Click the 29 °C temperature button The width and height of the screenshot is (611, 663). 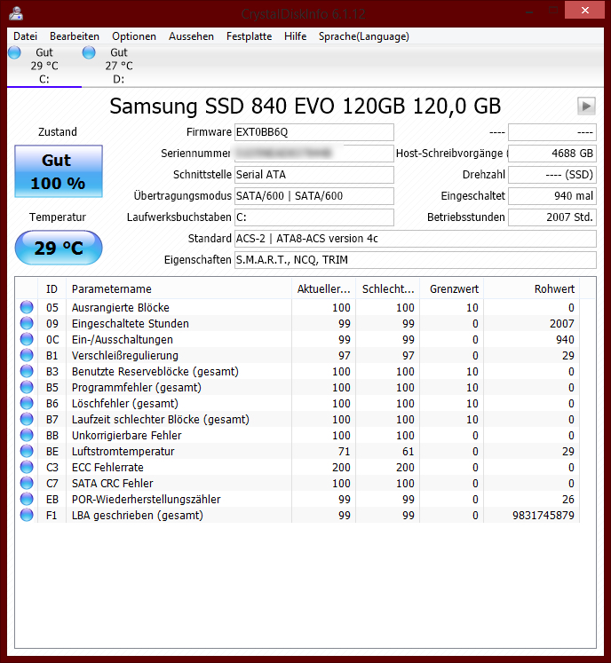click(59, 248)
